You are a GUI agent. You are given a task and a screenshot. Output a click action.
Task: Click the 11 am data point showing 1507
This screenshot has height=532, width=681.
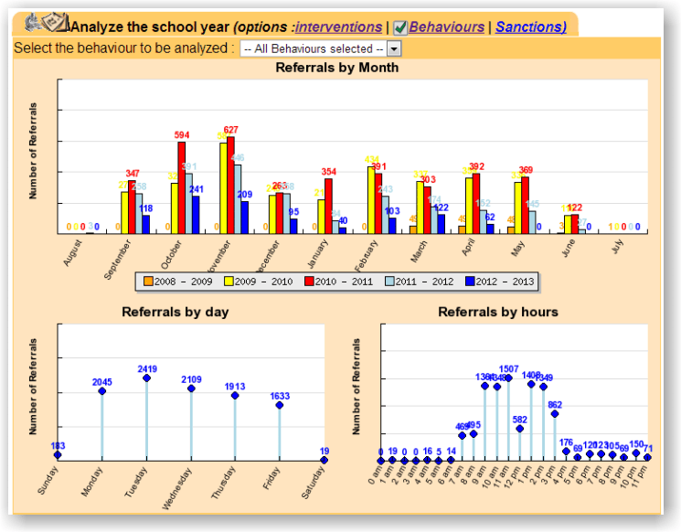coord(508,378)
